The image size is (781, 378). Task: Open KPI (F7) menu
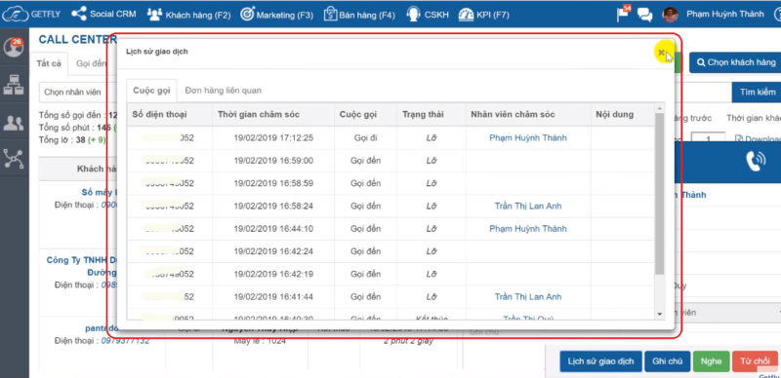483,15
